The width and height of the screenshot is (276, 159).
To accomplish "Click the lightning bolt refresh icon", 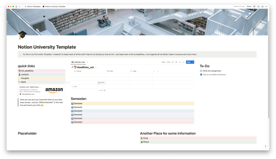I will click(x=173, y=62).
